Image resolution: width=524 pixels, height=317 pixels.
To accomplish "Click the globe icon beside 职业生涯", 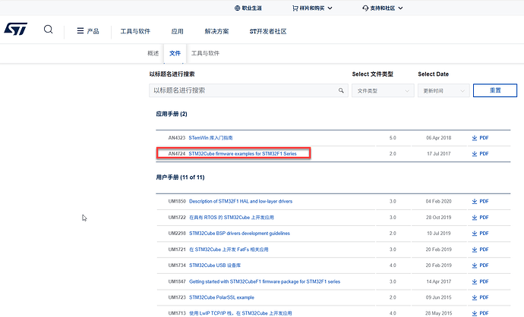I will click(237, 8).
